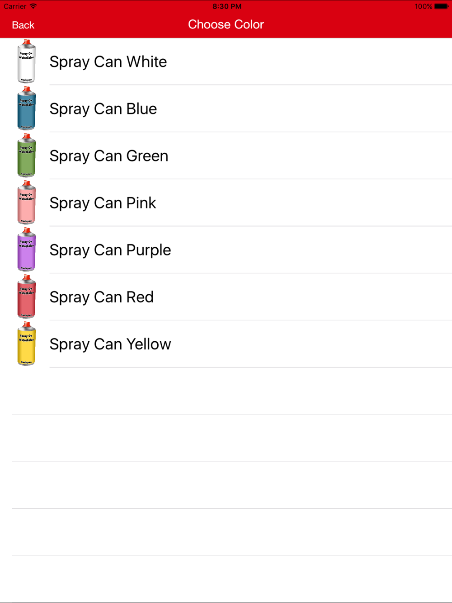Tap the blue spray can icon
The height and width of the screenshot is (603, 452).
click(x=26, y=108)
